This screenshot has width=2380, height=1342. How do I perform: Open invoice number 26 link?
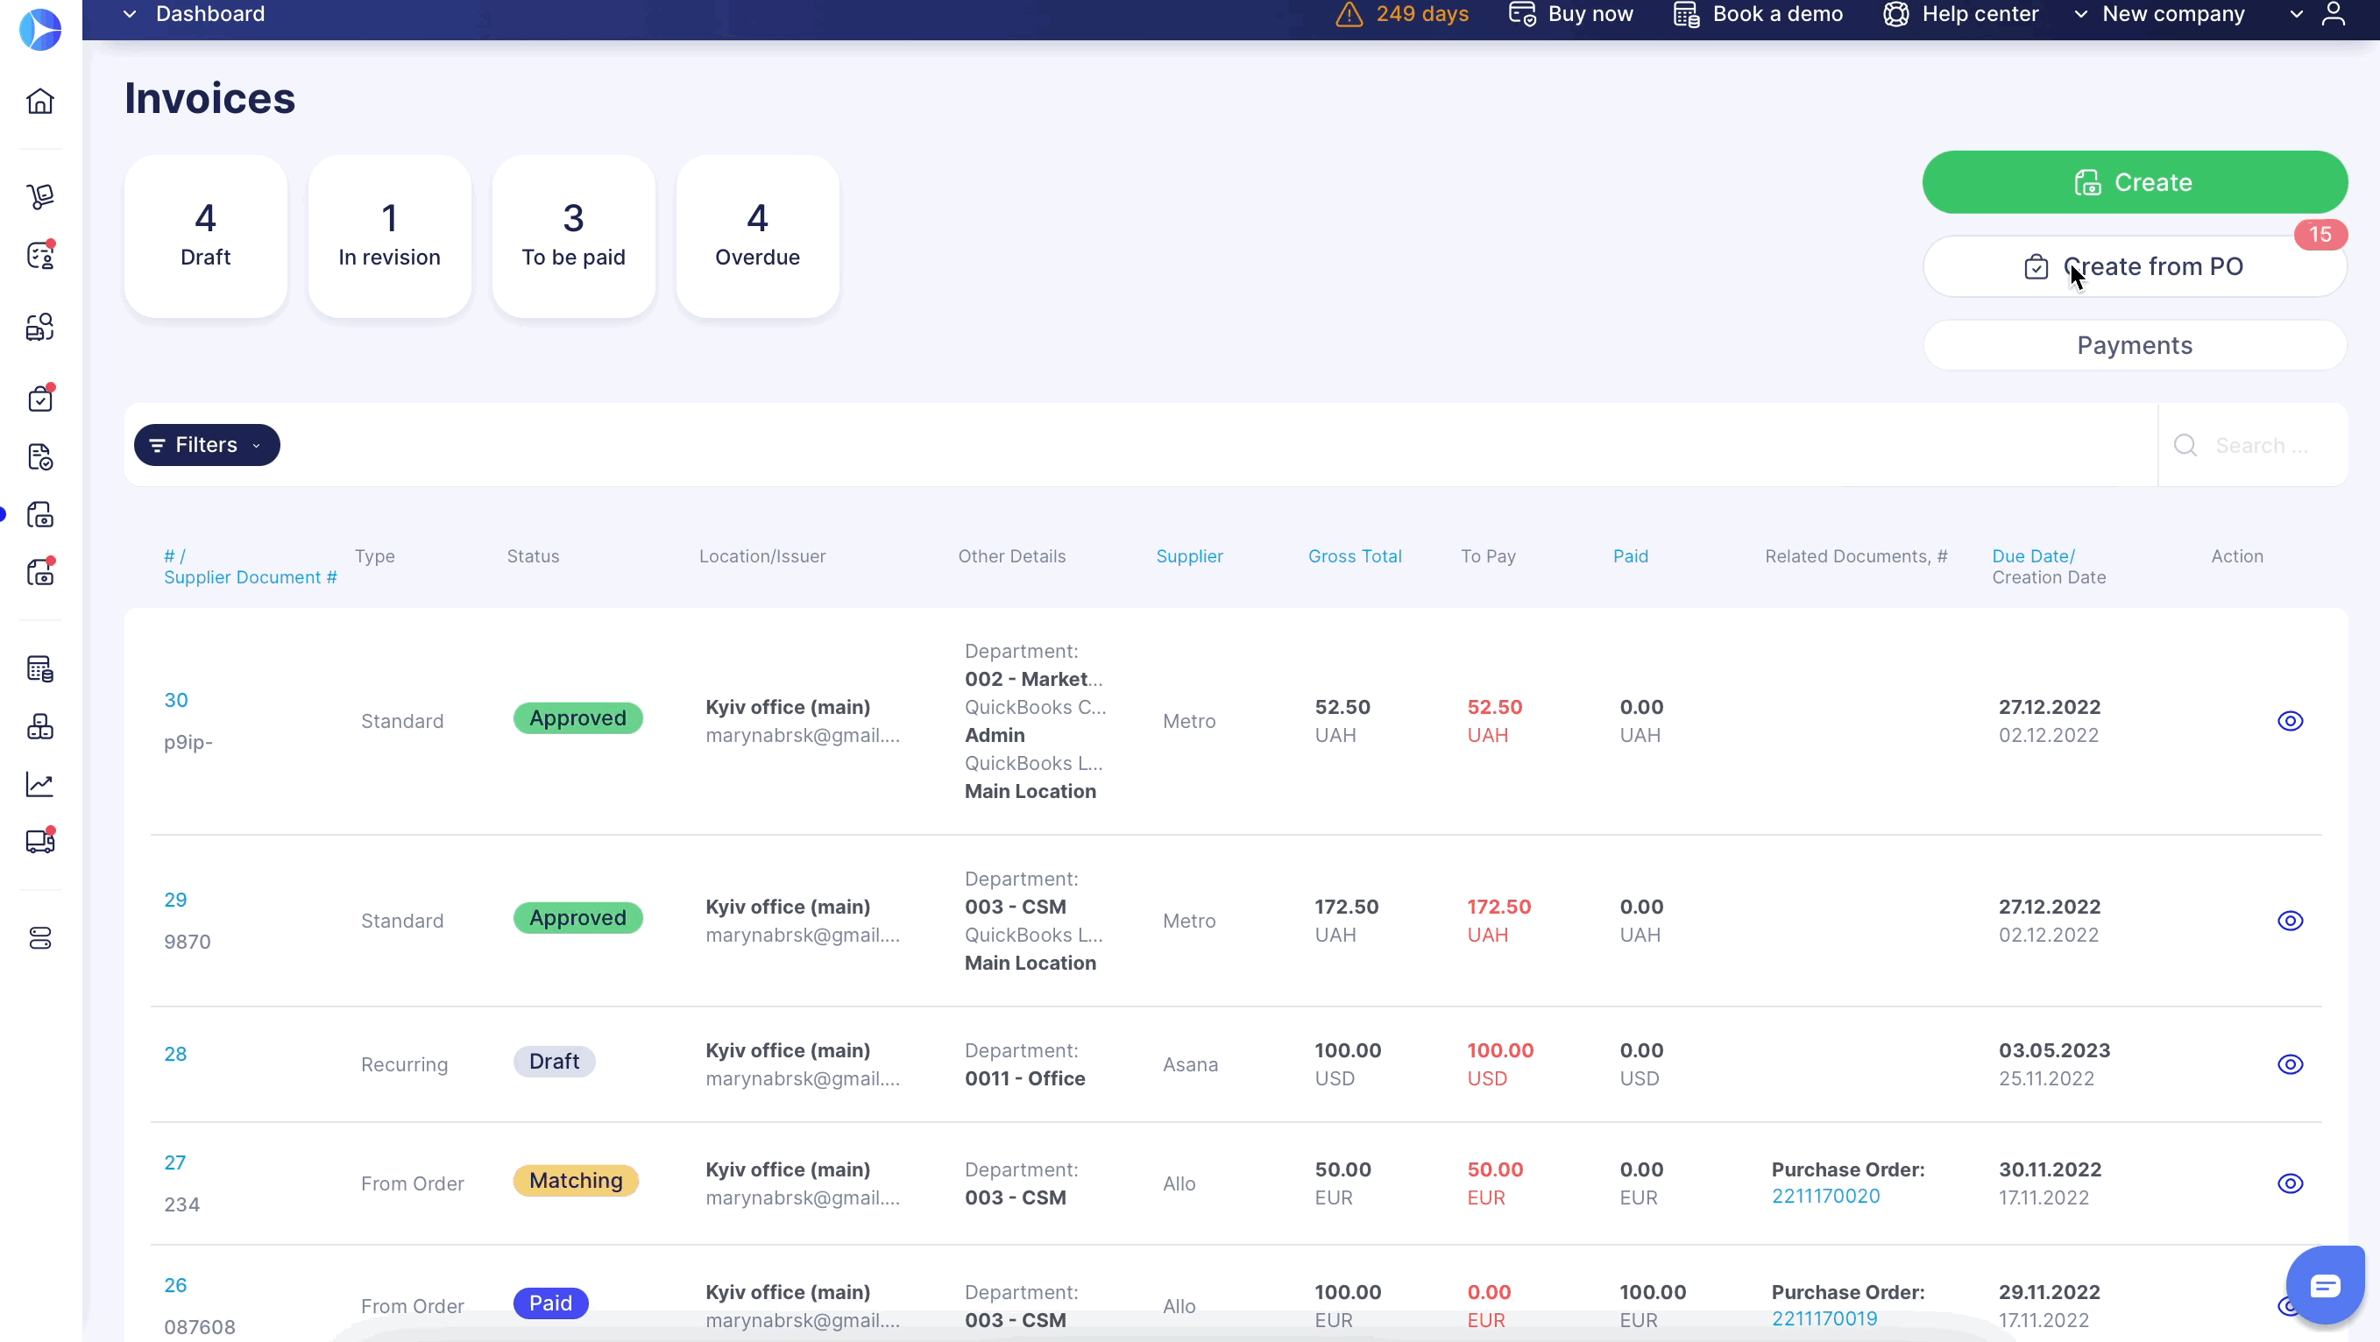175,1286
